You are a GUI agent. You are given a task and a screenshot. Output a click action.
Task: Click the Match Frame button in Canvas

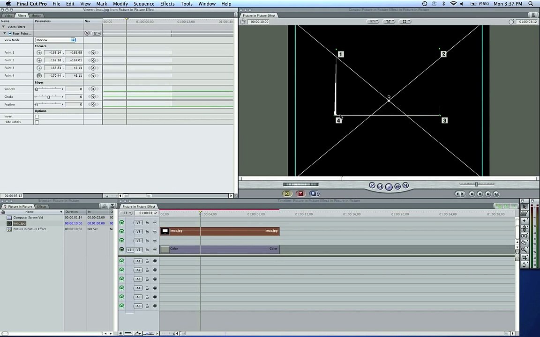496,194
